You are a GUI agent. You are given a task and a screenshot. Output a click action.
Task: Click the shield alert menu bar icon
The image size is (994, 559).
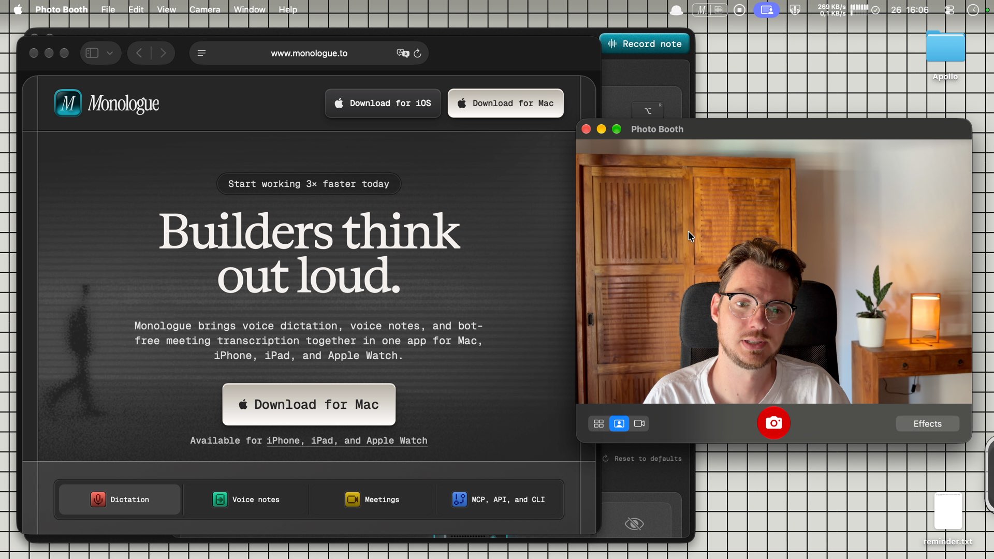pyautogui.click(x=795, y=10)
